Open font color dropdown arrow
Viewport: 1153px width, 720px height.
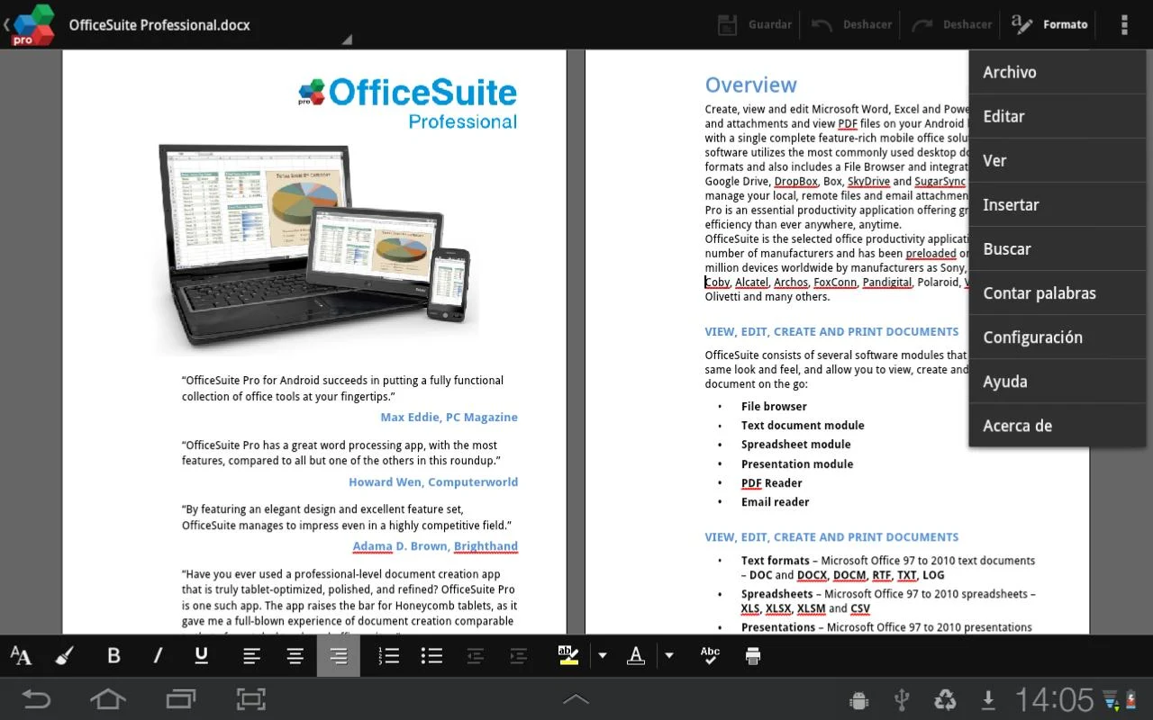[669, 656]
